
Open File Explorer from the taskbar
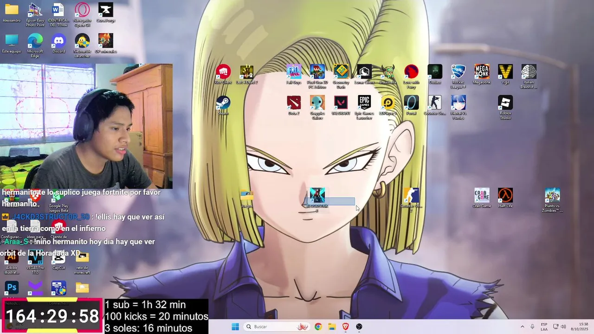click(332, 327)
